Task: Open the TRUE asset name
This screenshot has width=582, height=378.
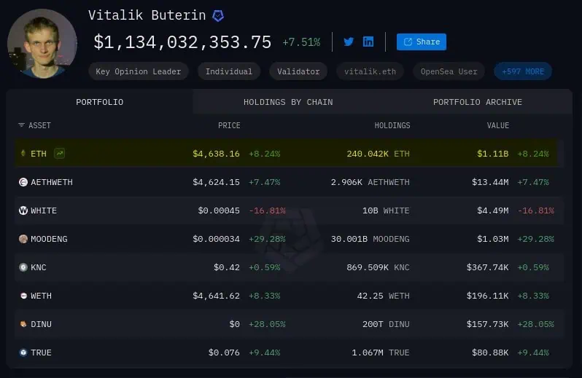Action: coord(41,353)
